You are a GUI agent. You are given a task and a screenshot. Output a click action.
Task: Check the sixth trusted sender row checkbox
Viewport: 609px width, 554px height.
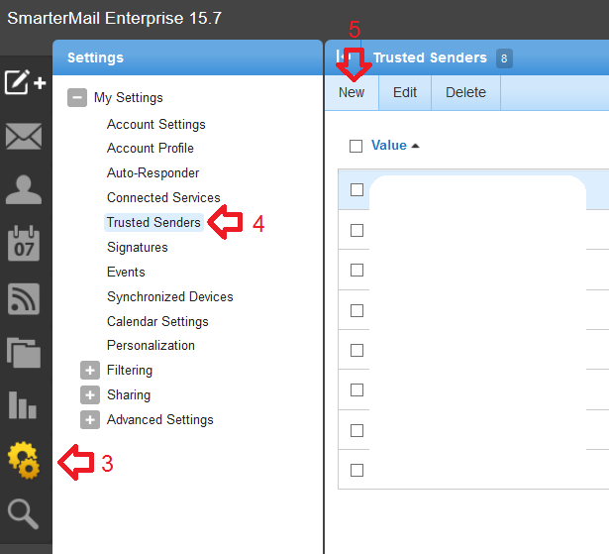click(356, 389)
